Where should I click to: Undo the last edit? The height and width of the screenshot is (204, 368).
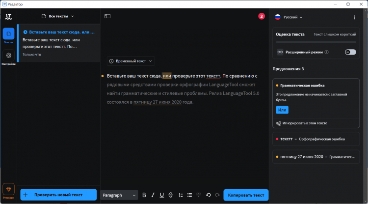tap(208, 195)
